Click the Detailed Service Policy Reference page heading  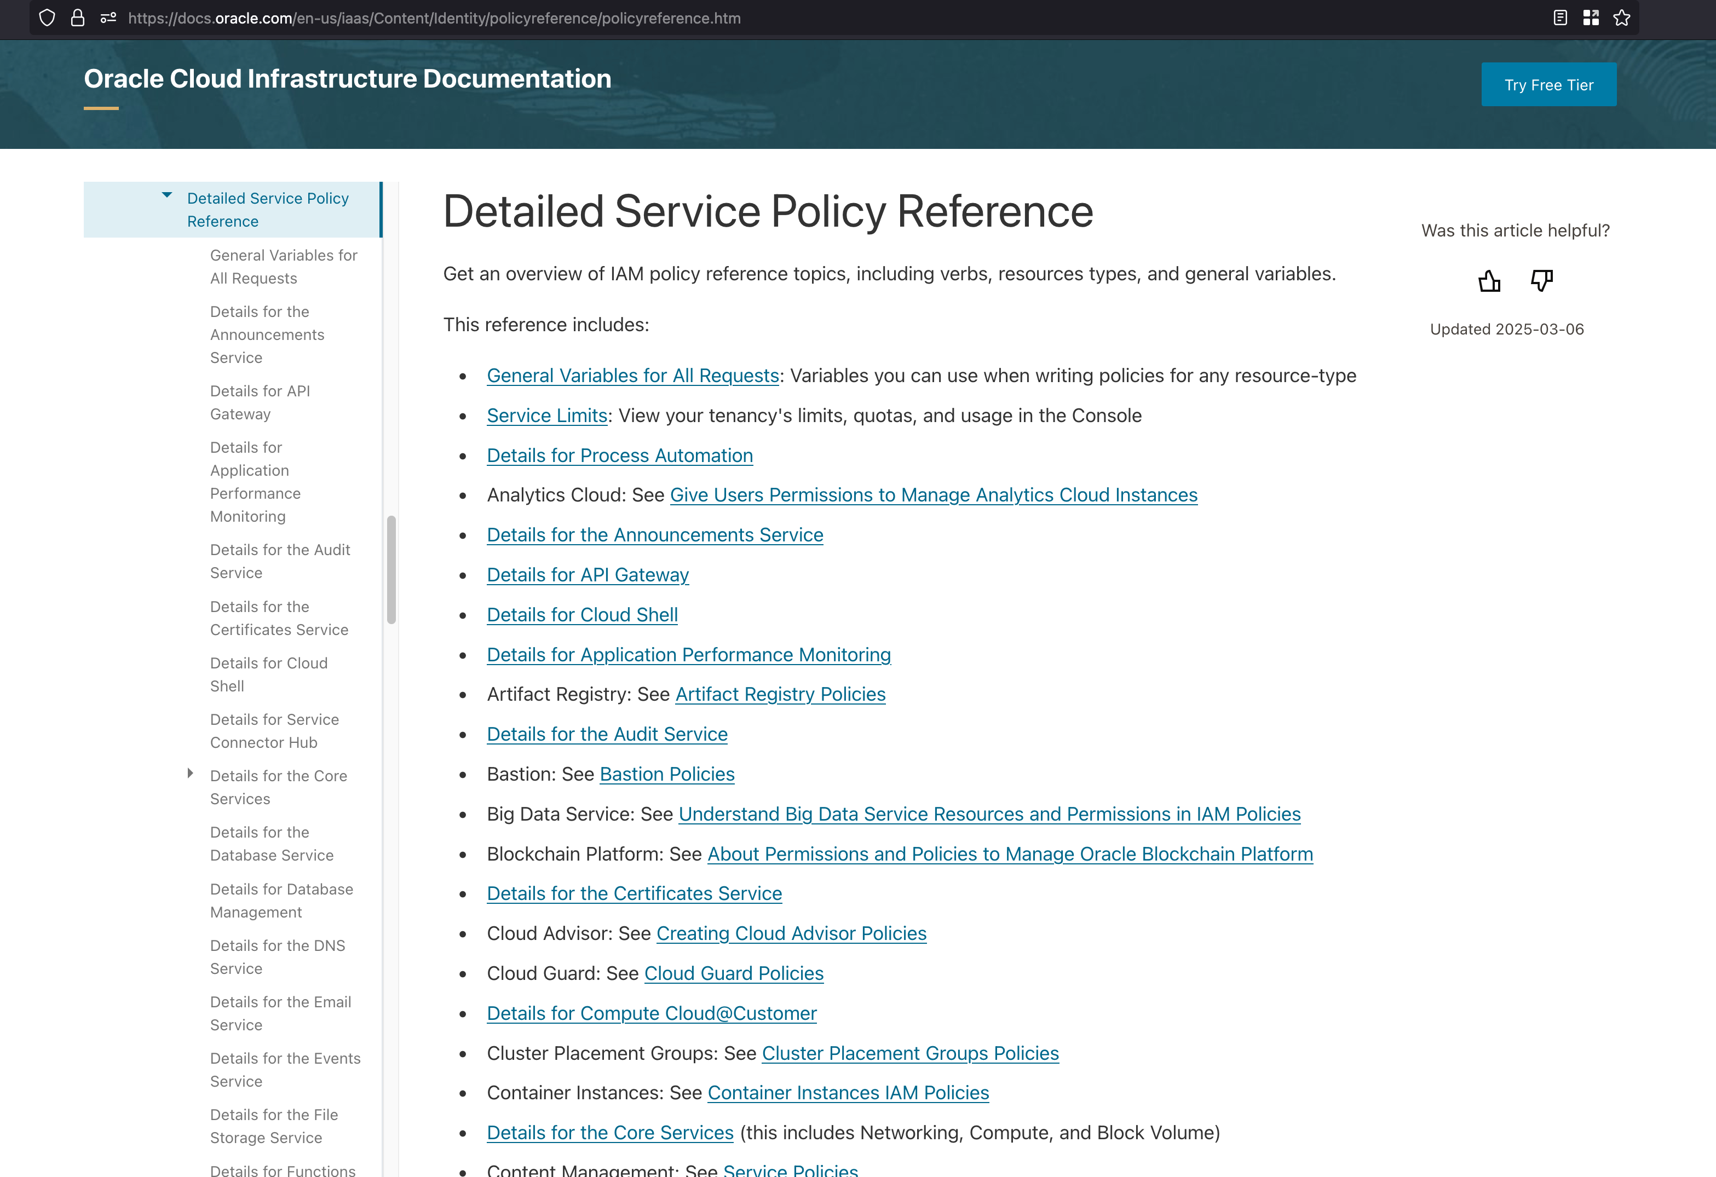(768, 211)
